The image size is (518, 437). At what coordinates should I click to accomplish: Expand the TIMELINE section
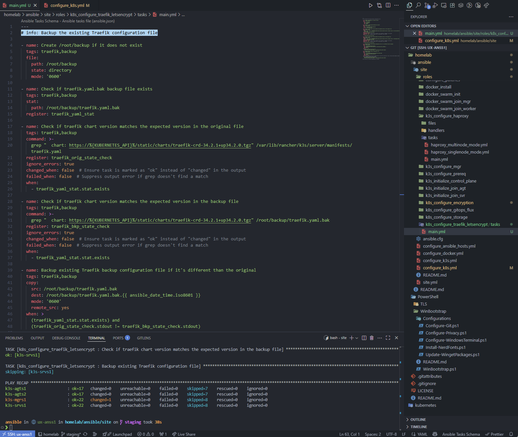click(418, 427)
